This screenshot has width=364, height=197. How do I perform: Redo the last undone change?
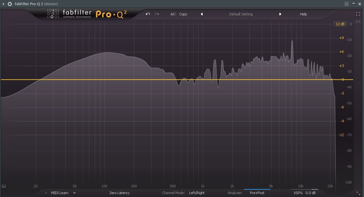(x=157, y=14)
